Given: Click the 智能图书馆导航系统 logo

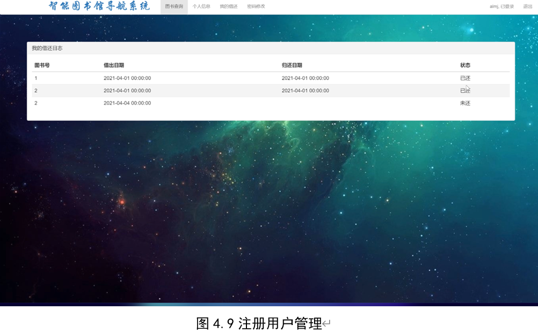Looking at the screenshot, I should tap(99, 7).
